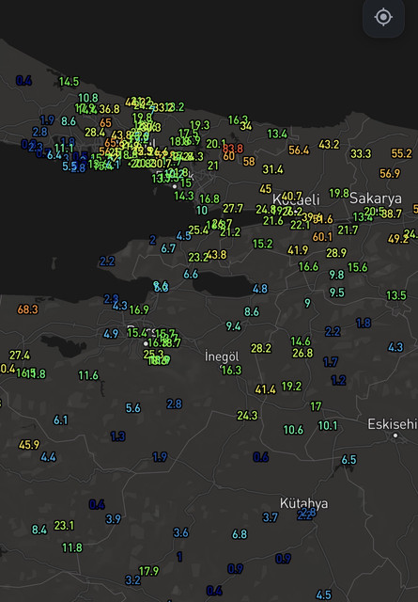418x602 pixels.
Task: Tap the Kütahya city label
Action: (303, 504)
